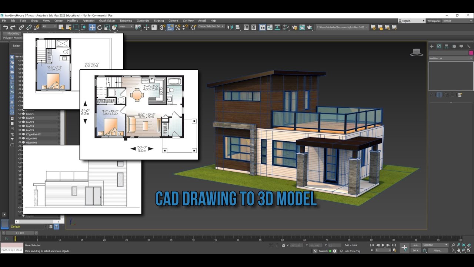Open the Schematic View icon

click(x=286, y=27)
